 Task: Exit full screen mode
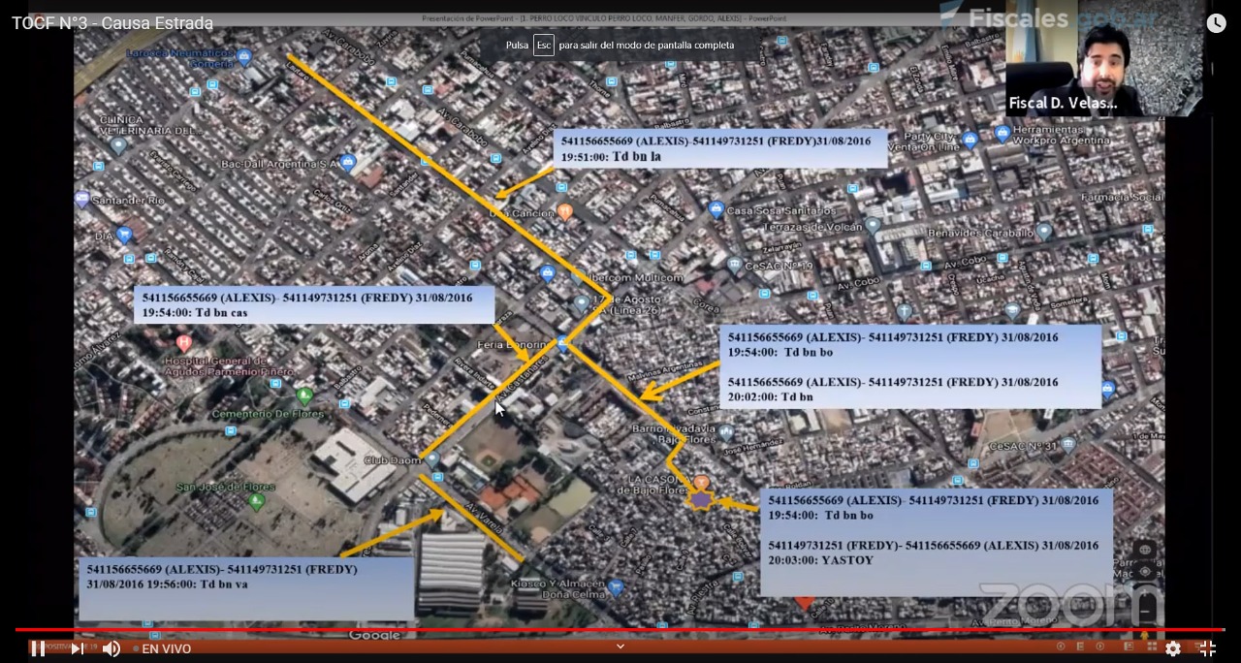point(1207,648)
